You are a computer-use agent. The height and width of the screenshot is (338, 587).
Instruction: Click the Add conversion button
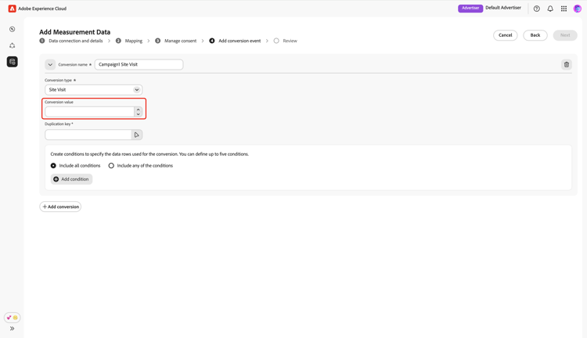pos(60,207)
